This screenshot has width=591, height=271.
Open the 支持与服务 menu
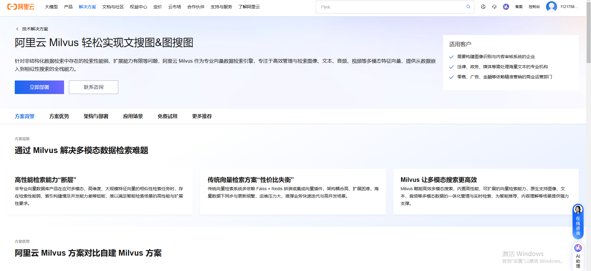(221, 7)
